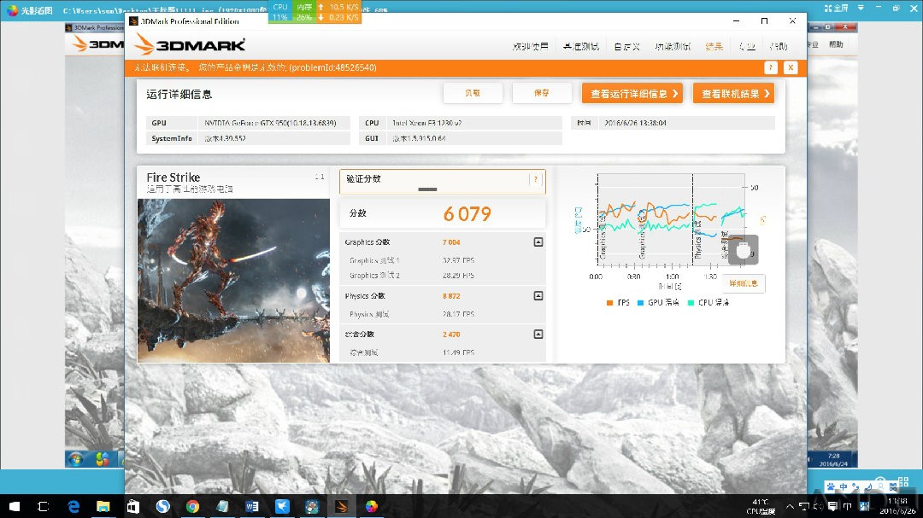Viewport: 923px width, 518px height.
Task: Click the CPU 温度 legend swatch
Action: pyautogui.click(x=691, y=303)
